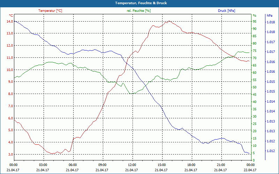Click the 11,0 temperature axis label
The height and width of the screenshot is (174, 279).
point(10,57)
